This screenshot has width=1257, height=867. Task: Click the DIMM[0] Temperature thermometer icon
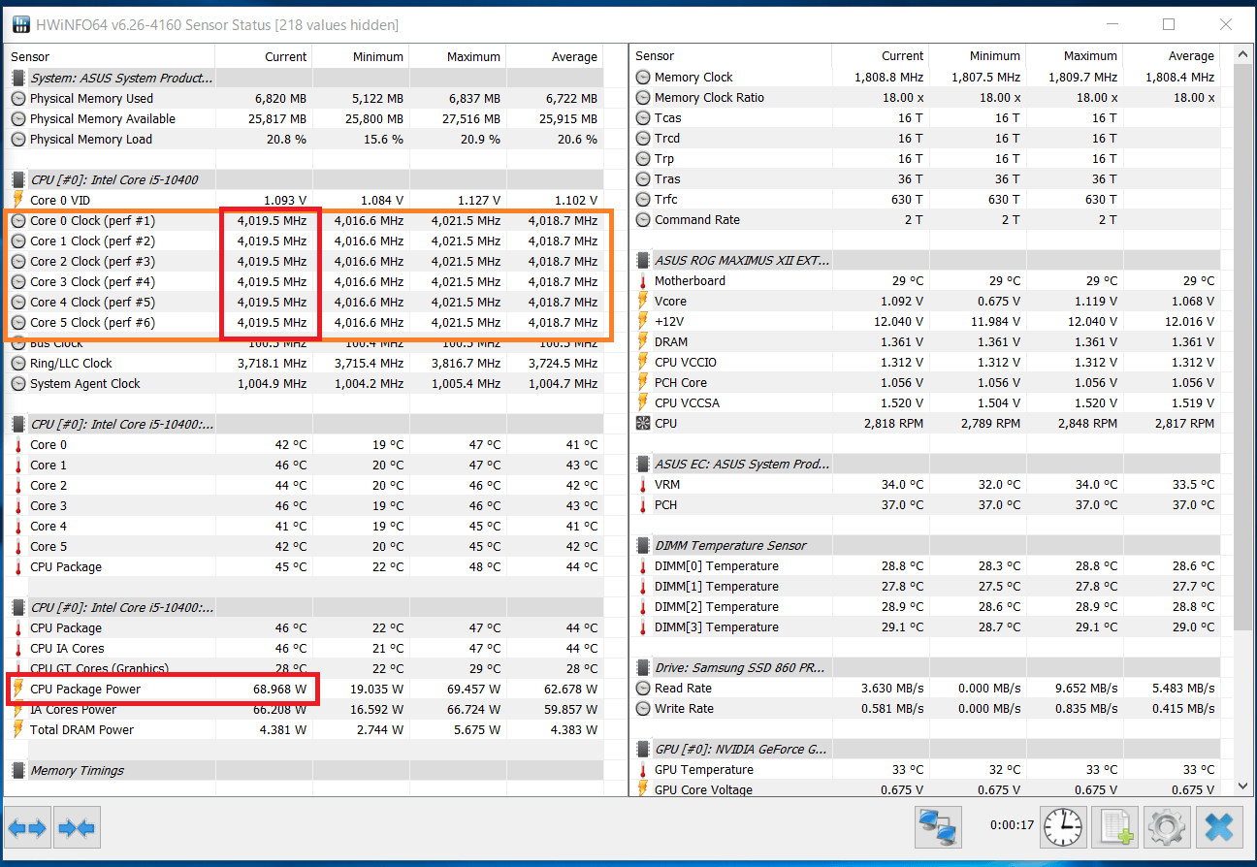(643, 565)
